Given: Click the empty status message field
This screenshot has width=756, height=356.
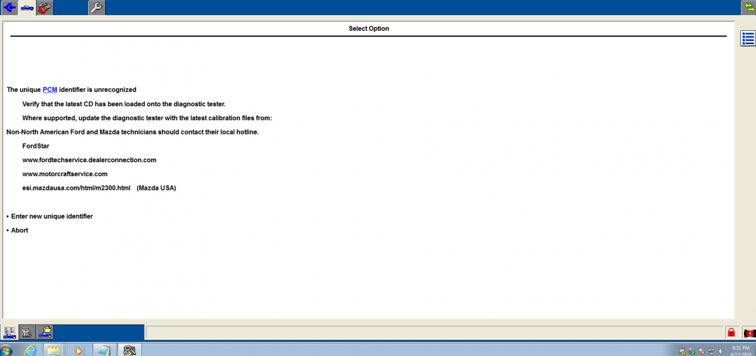Looking at the screenshot, I should point(435,333).
